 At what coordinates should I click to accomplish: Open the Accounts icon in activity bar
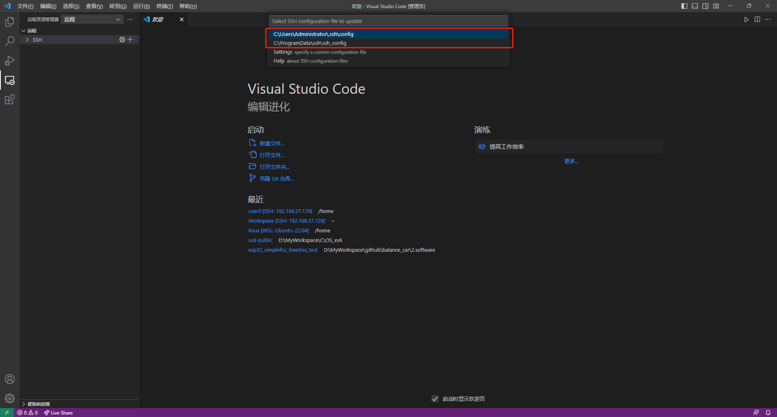pyautogui.click(x=10, y=379)
